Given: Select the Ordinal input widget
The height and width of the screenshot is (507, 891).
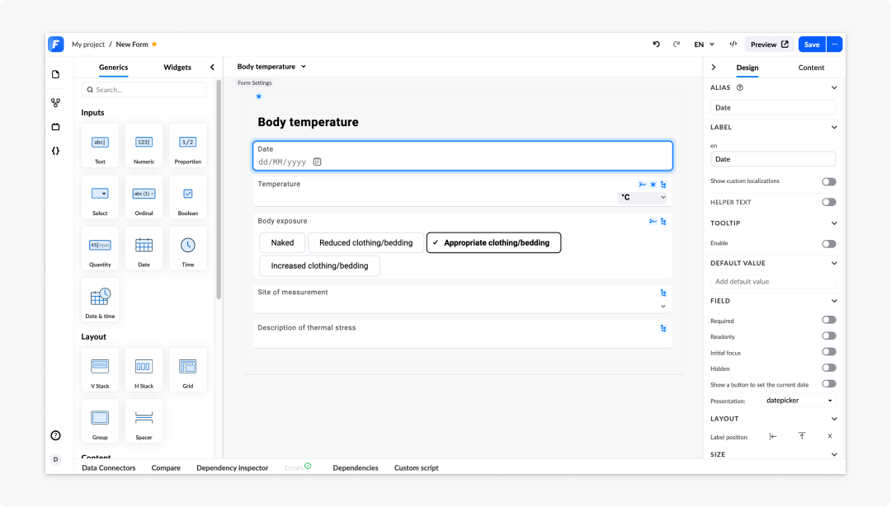Looking at the screenshot, I should [144, 197].
